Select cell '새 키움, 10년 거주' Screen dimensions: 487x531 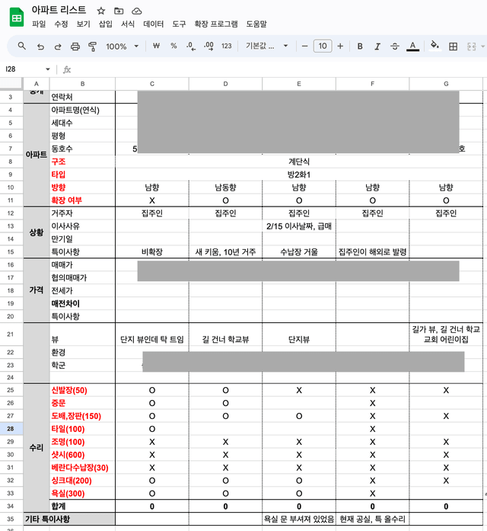225,251
